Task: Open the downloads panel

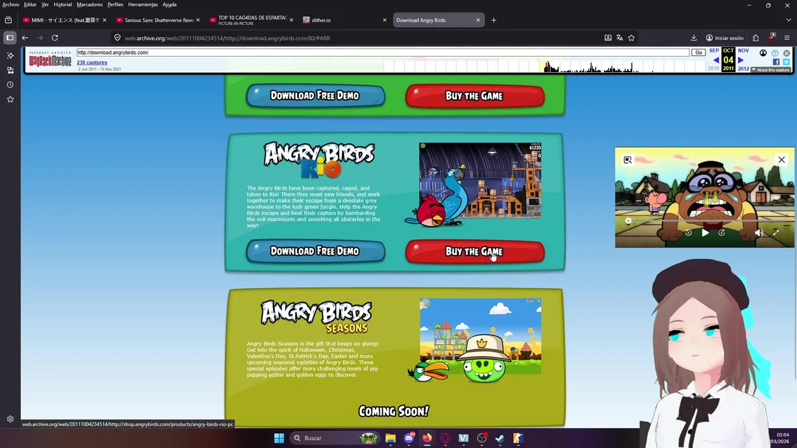Action: click(x=694, y=38)
